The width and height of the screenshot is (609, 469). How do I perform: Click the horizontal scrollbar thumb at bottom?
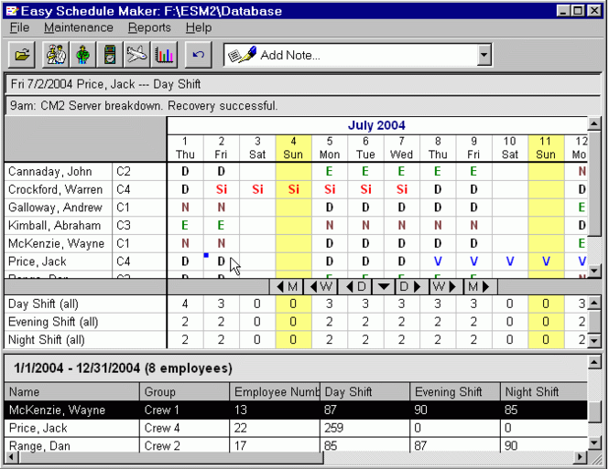[x=171, y=457]
